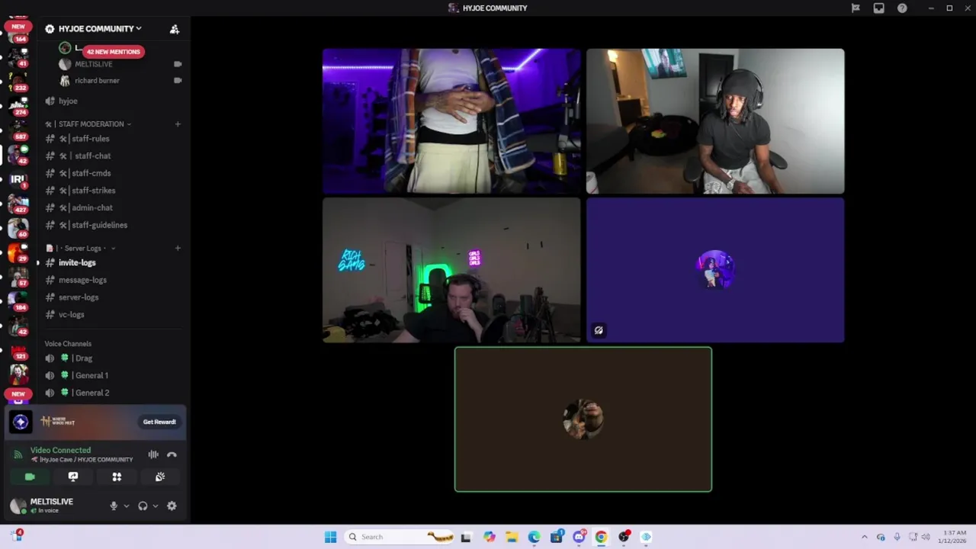The height and width of the screenshot is (549, 976).
Task: Open the vc-logs channel
Action: coord(113,314)
